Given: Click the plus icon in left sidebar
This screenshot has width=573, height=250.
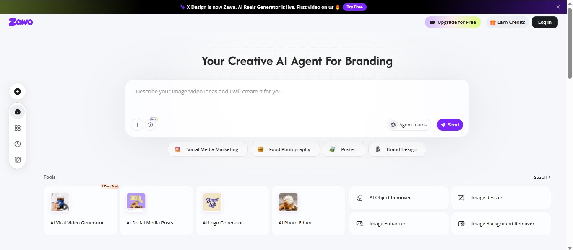Looking at the screenshot, I should tap(17, 91).
